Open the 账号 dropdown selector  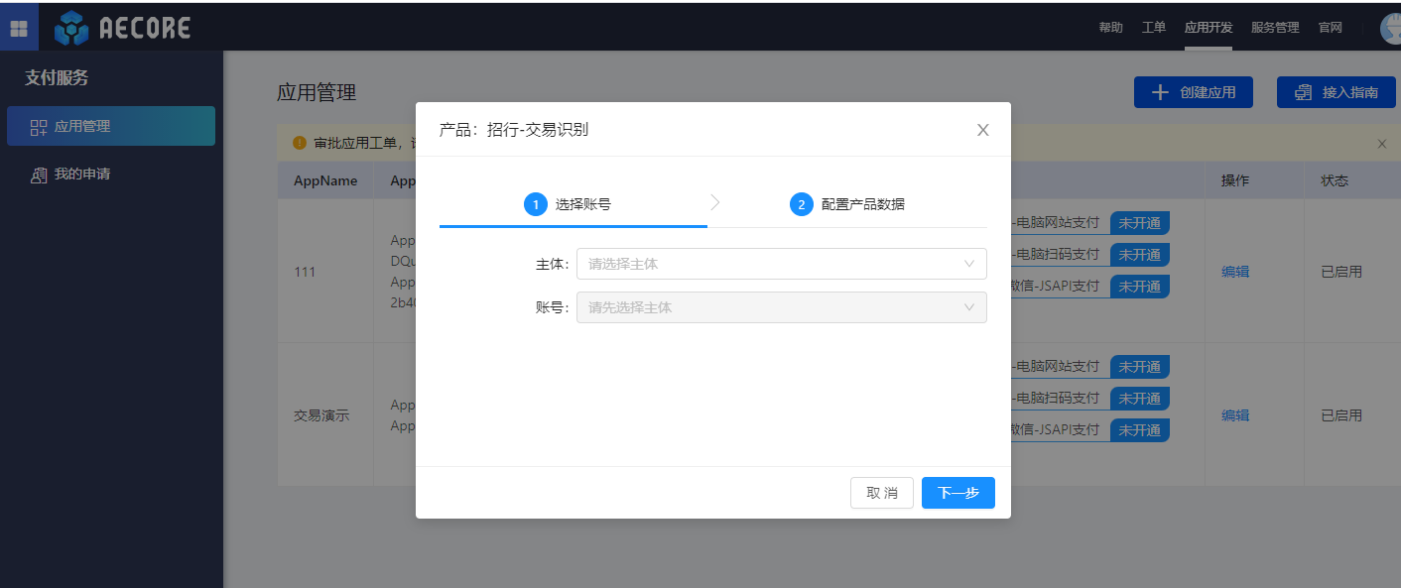(781, 307)
